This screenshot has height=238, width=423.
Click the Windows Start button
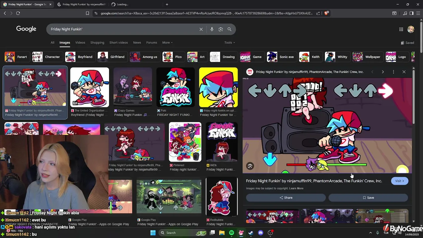[x=153, y=233]
